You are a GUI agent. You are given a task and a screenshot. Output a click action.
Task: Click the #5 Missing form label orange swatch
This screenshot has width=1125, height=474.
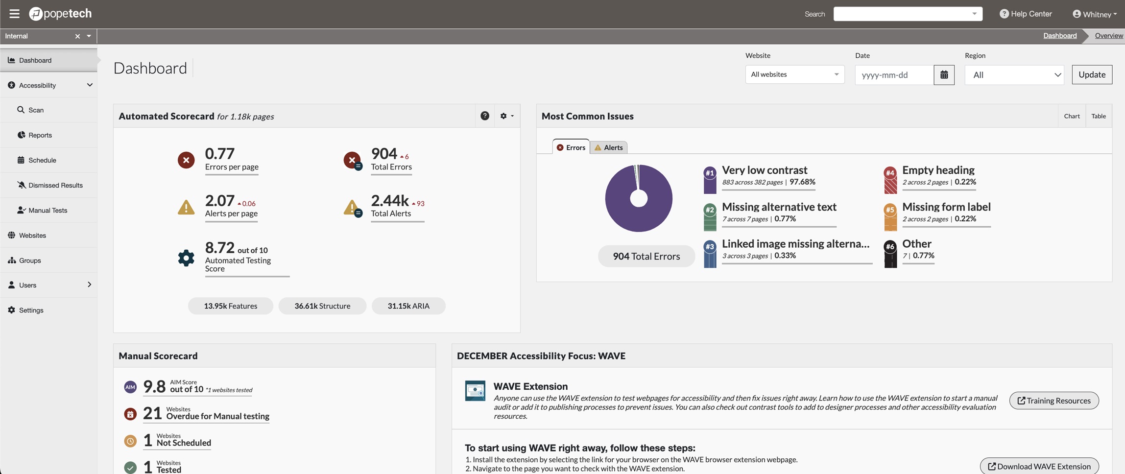(890, 217)
